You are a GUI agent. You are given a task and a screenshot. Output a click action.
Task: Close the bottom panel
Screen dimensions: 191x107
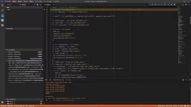click(x=189, y=80)
